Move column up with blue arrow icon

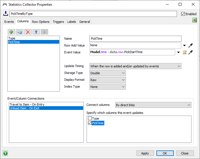(x=36, y=32)
